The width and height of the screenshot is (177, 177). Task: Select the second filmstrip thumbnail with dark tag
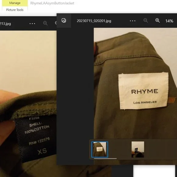[138, 150]
